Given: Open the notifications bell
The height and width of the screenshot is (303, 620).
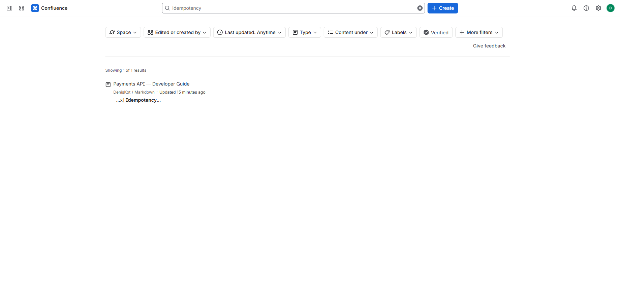Looking at the screenshot, I should tap(574, 8).
